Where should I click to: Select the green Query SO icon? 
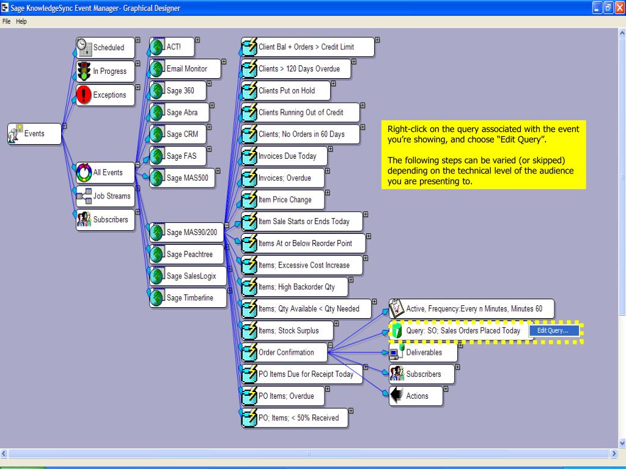click(x=396, y=330)
